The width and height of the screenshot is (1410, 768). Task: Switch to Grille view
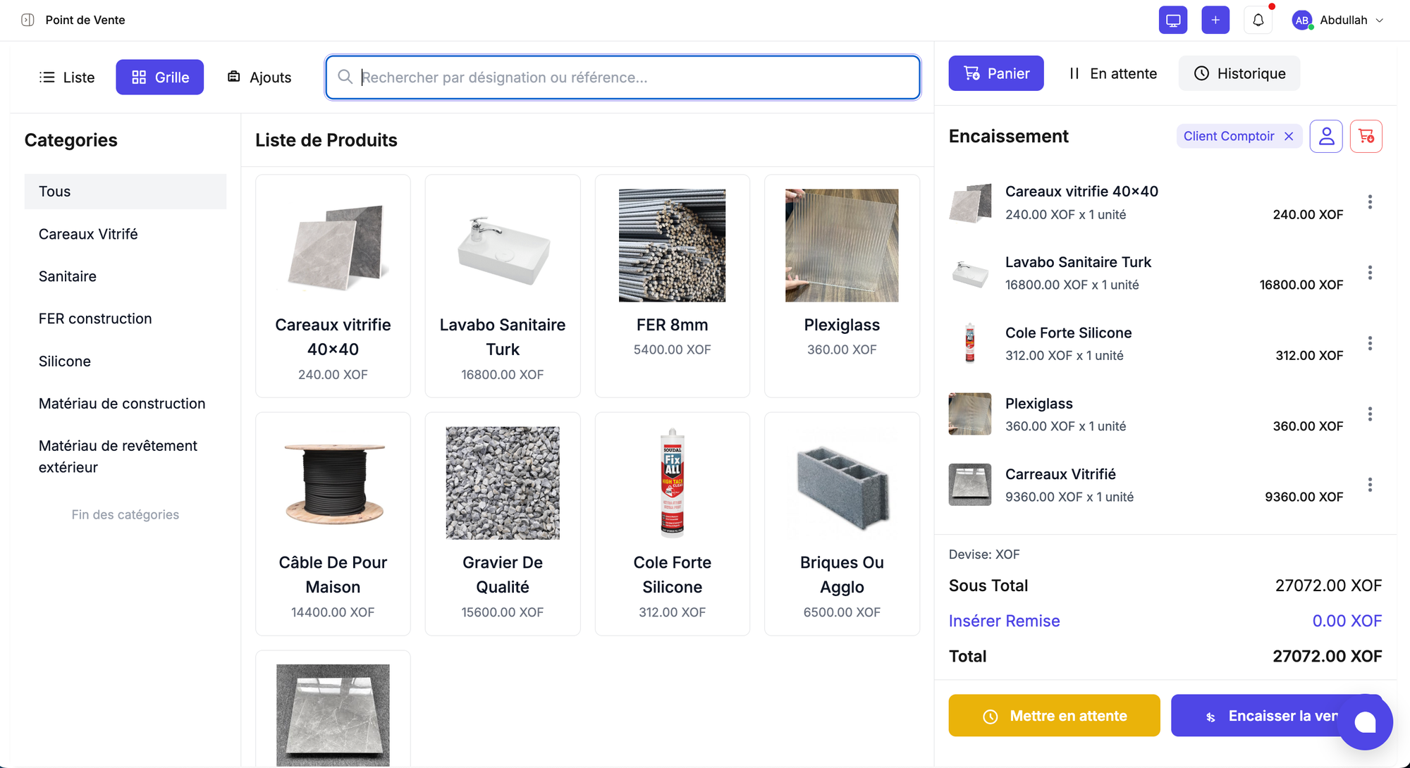[160, 78]
